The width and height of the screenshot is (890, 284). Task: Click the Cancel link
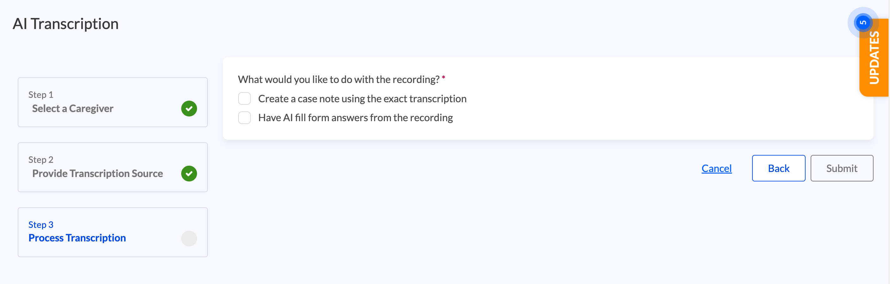tap(716, 168)
